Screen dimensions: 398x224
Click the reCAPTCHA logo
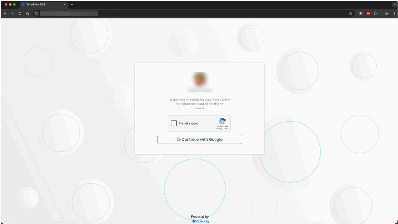click(x=222, y=122)
